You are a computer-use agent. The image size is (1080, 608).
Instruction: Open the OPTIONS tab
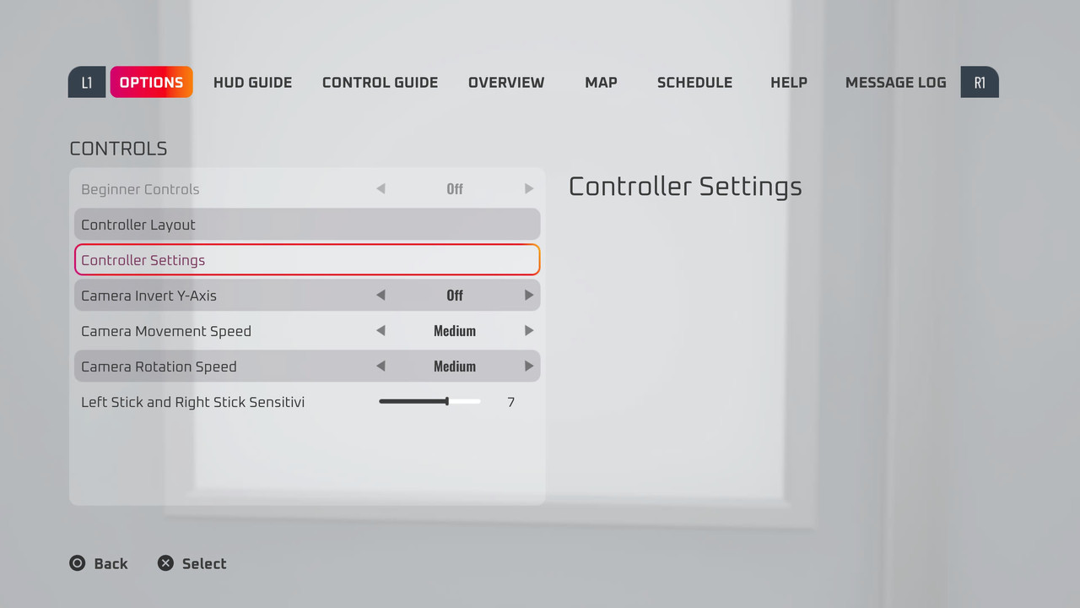point(152,82)
